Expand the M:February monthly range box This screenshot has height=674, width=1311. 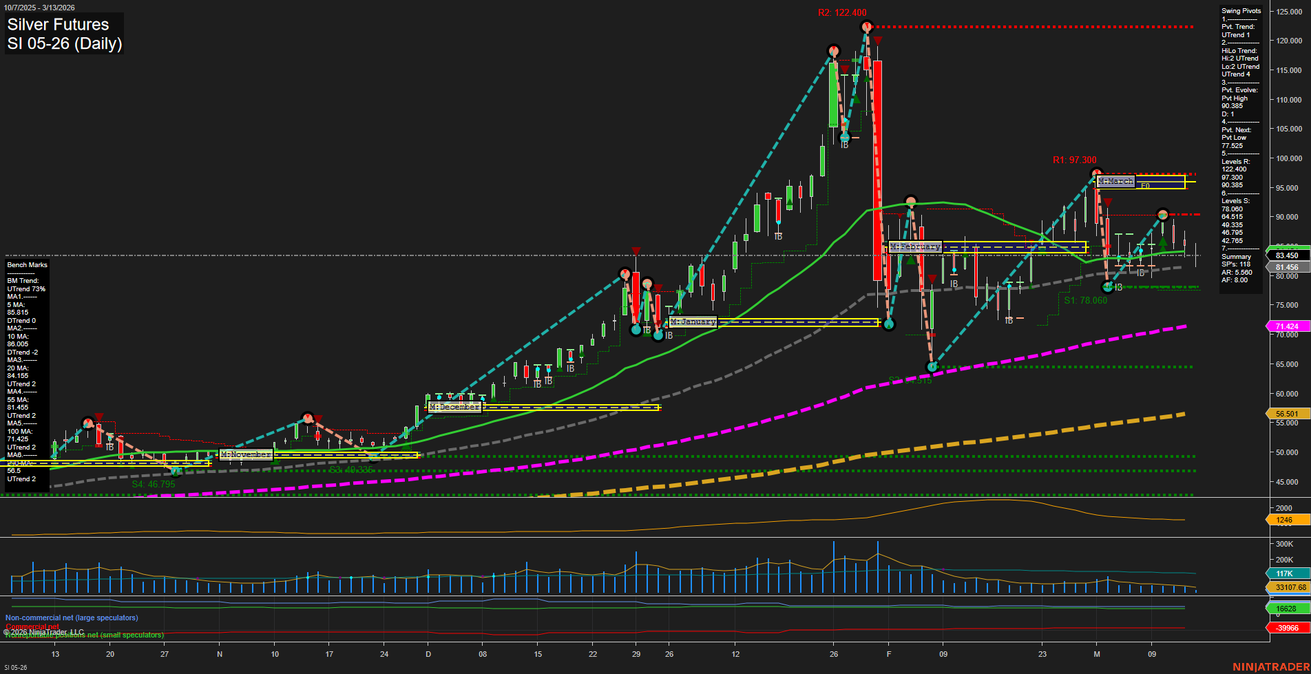(916, 246)
